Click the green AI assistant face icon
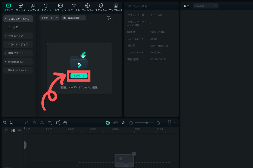Viewport: 253px width, 168px height. pyautogui.click(x=108, y=123)
